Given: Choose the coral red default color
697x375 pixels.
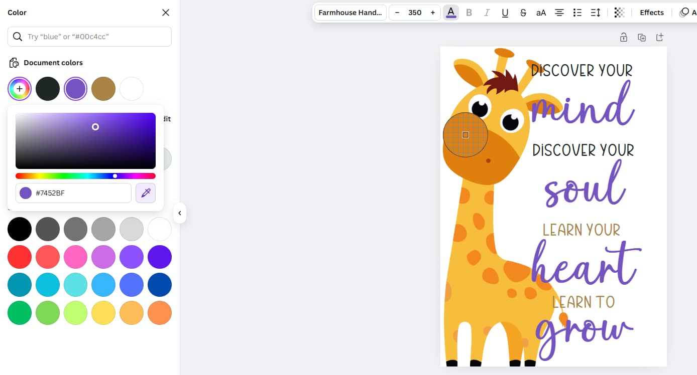Looking at the screenshot, I should [x=48, y=257].
